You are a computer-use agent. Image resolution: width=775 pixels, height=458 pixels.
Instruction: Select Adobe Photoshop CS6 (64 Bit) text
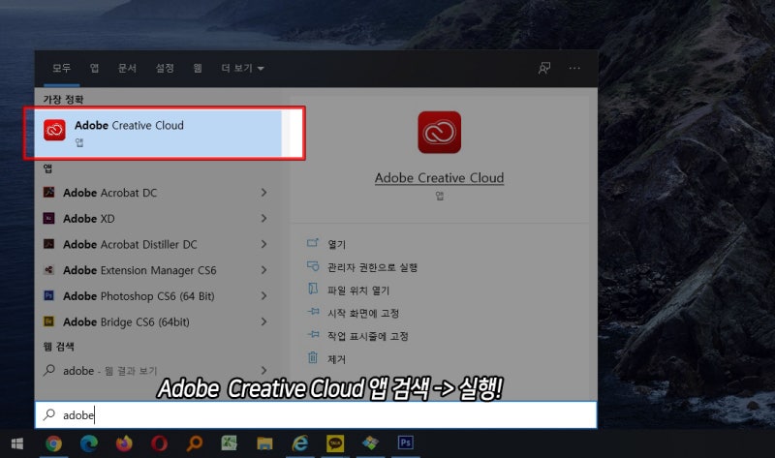coord(139,295)
